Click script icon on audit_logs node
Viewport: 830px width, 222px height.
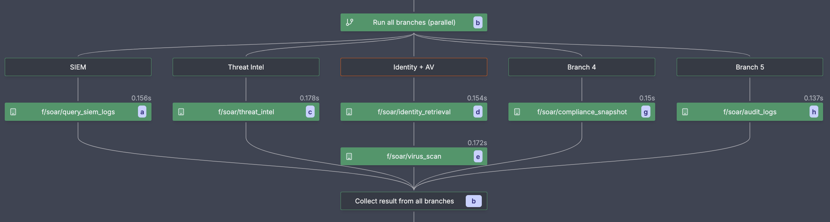[x=685, y=112]
